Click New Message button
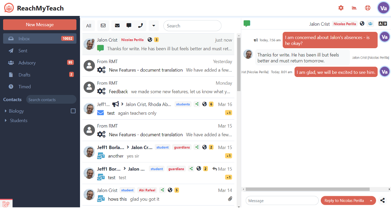 point(40,25)
